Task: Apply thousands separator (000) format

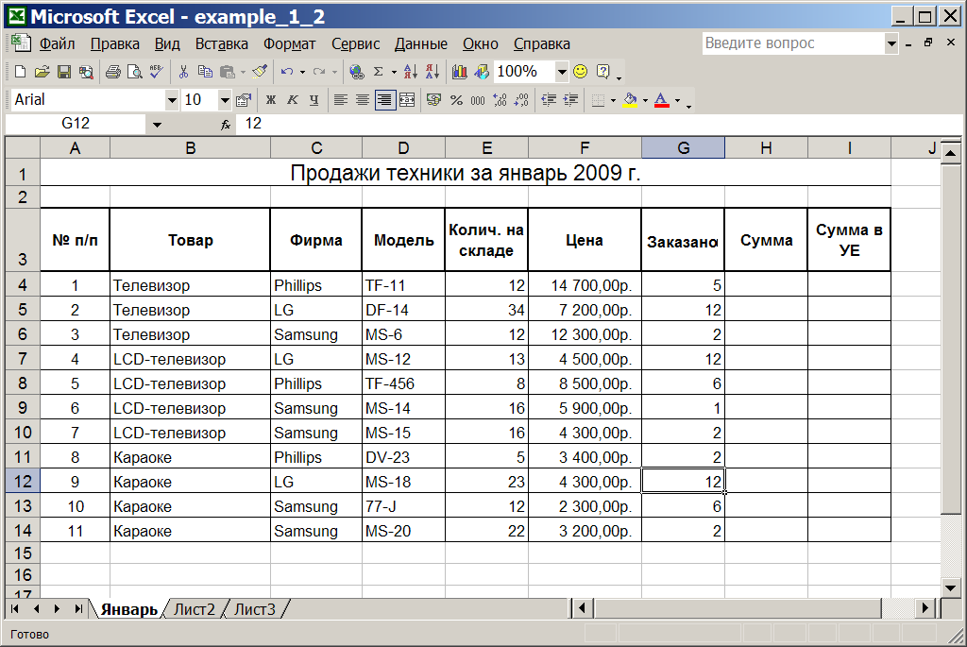Action: 478,100
